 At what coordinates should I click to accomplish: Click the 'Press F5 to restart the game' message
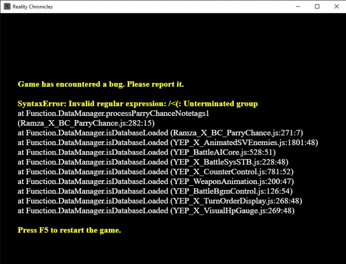69,230
